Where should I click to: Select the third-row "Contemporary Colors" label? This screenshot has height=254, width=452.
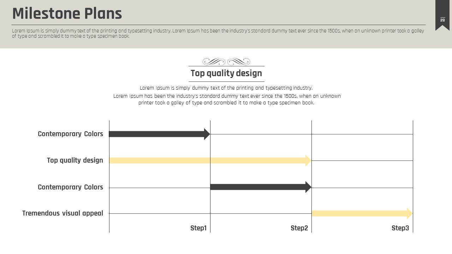tap(70, 187)
